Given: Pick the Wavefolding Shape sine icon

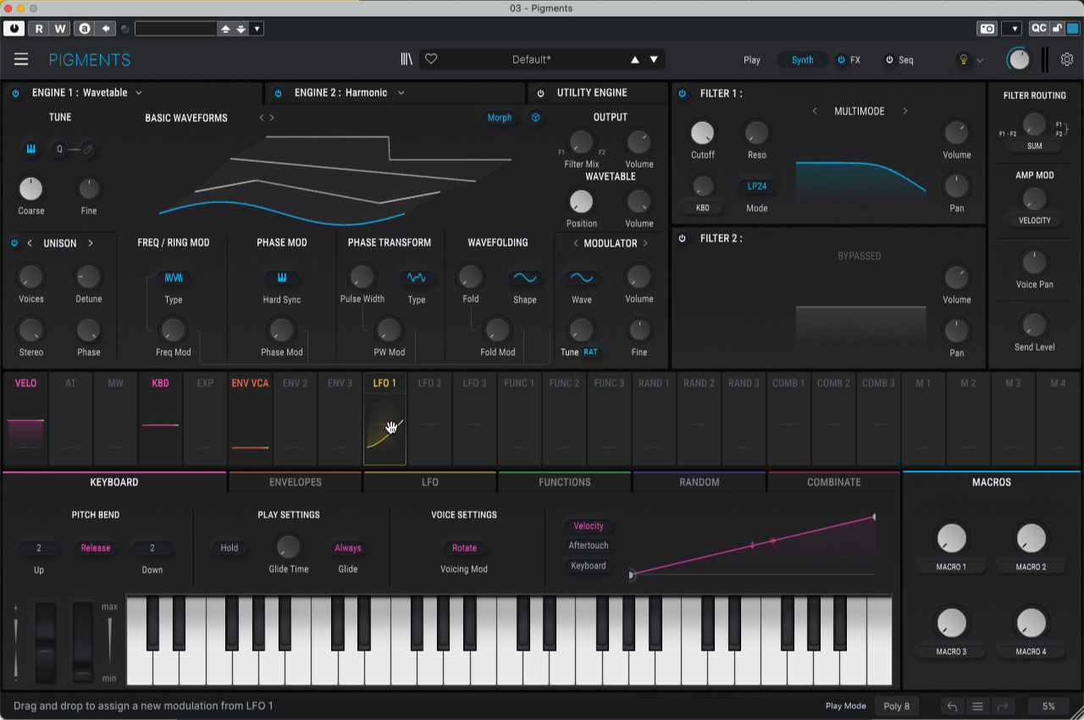Looking at the screenshot, I should [525, 278].
